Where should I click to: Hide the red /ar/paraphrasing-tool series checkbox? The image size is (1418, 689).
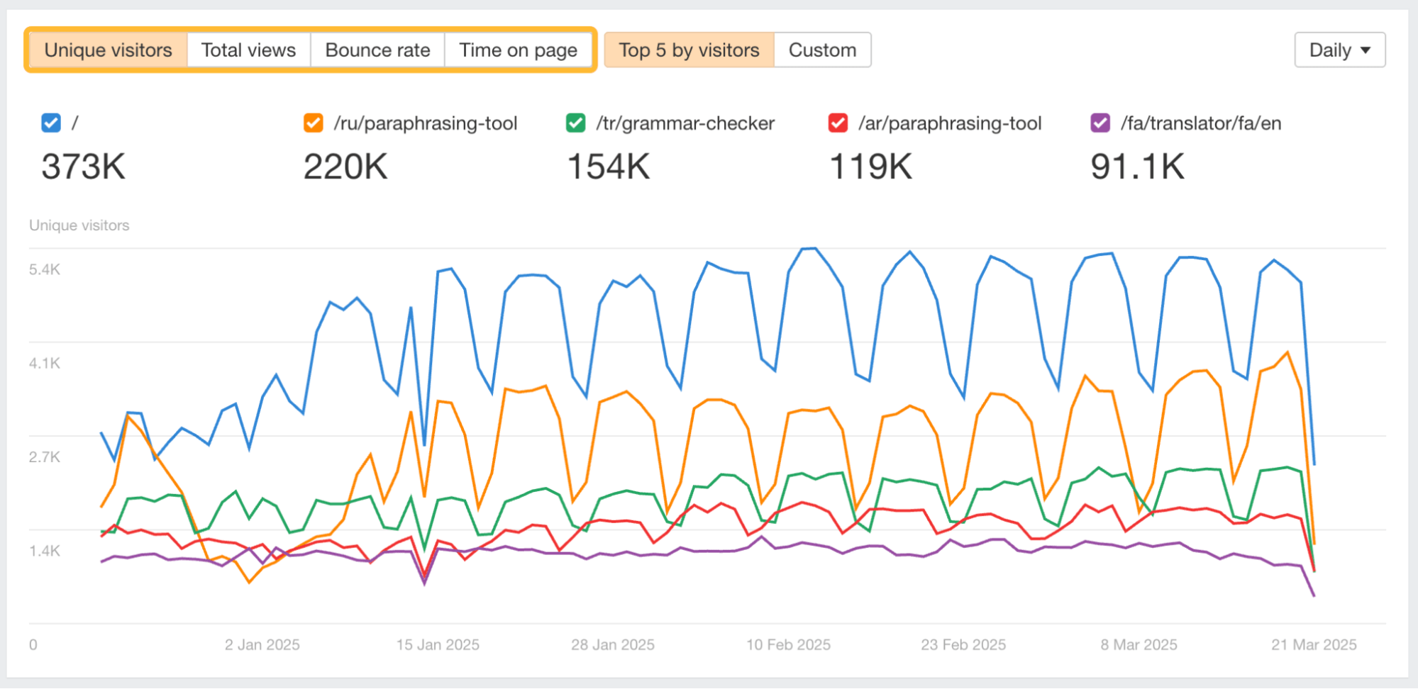pyautogui.click(x=838, y=123)
